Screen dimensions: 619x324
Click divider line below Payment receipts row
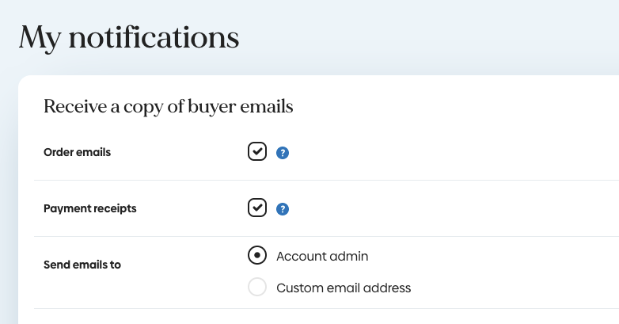317,236
